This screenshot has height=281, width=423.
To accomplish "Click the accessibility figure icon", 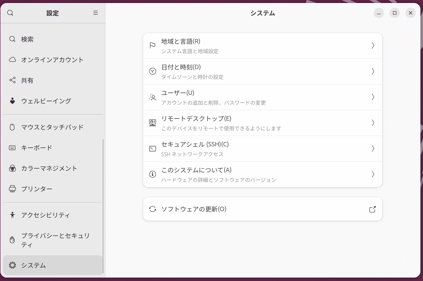I will [x=12, y=215].
